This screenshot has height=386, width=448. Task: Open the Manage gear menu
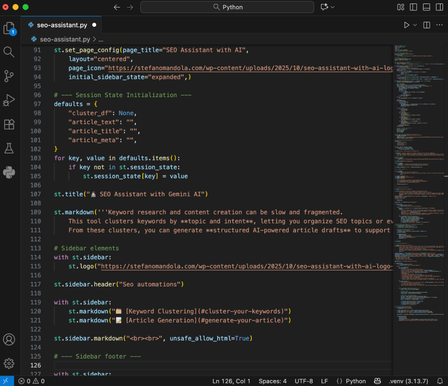pos(9,364)
